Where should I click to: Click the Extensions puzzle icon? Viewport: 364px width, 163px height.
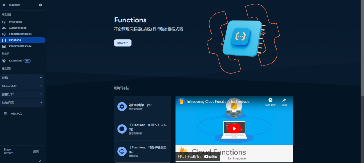pos(4,61)
